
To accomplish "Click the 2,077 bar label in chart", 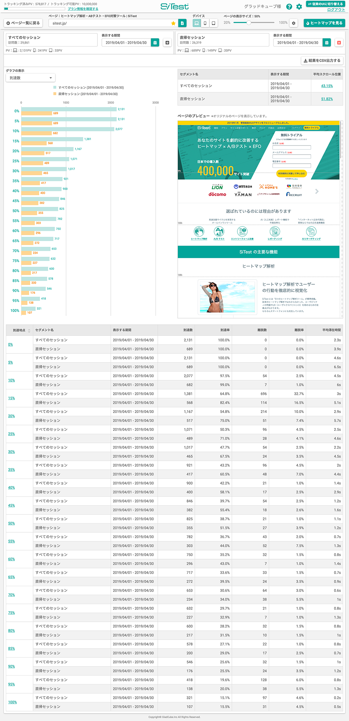I will pyautogui.click(x=119, y=129).
